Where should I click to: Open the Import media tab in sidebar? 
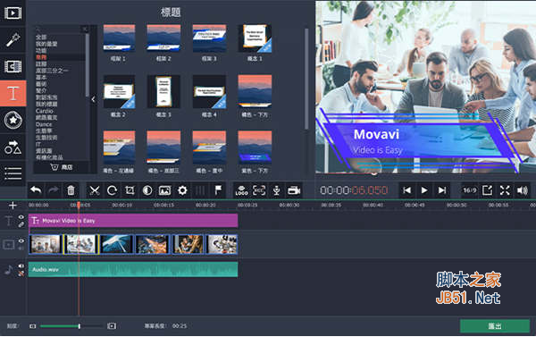tap(13, 13)
